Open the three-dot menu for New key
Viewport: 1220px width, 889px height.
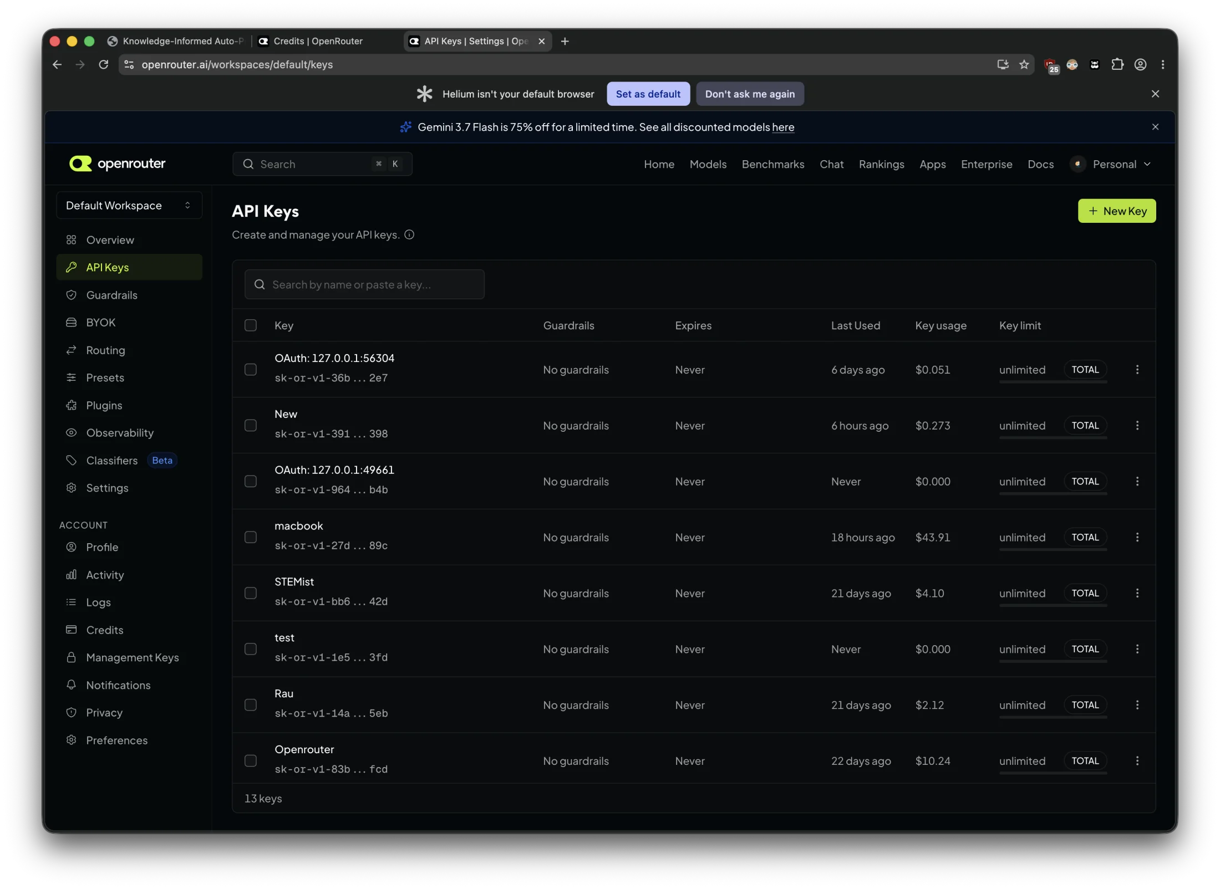[x=1137, y=425]
